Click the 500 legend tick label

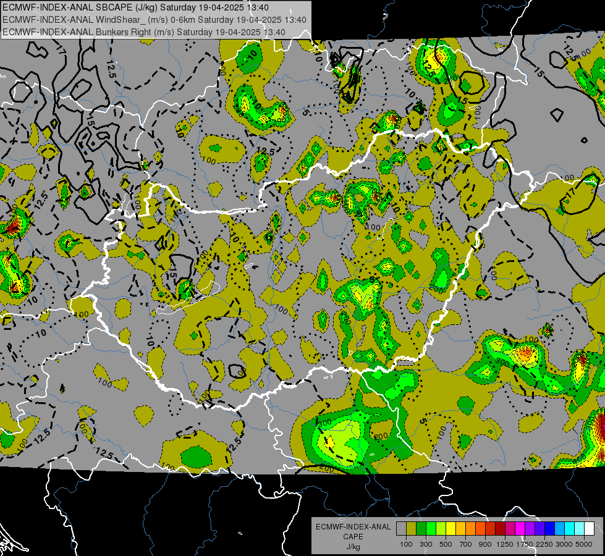point(446,544)
